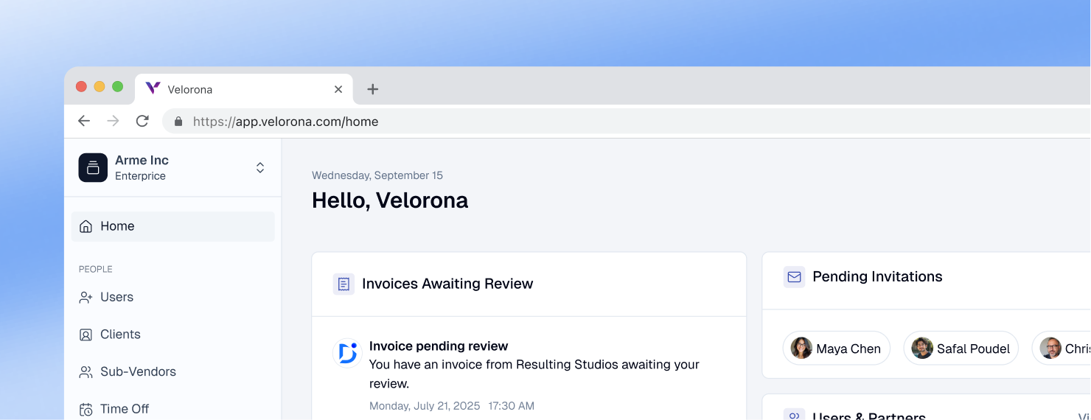Click the browser forward arrow
The height and width of the screenshot is (420, 1091).
click(113, 122)
